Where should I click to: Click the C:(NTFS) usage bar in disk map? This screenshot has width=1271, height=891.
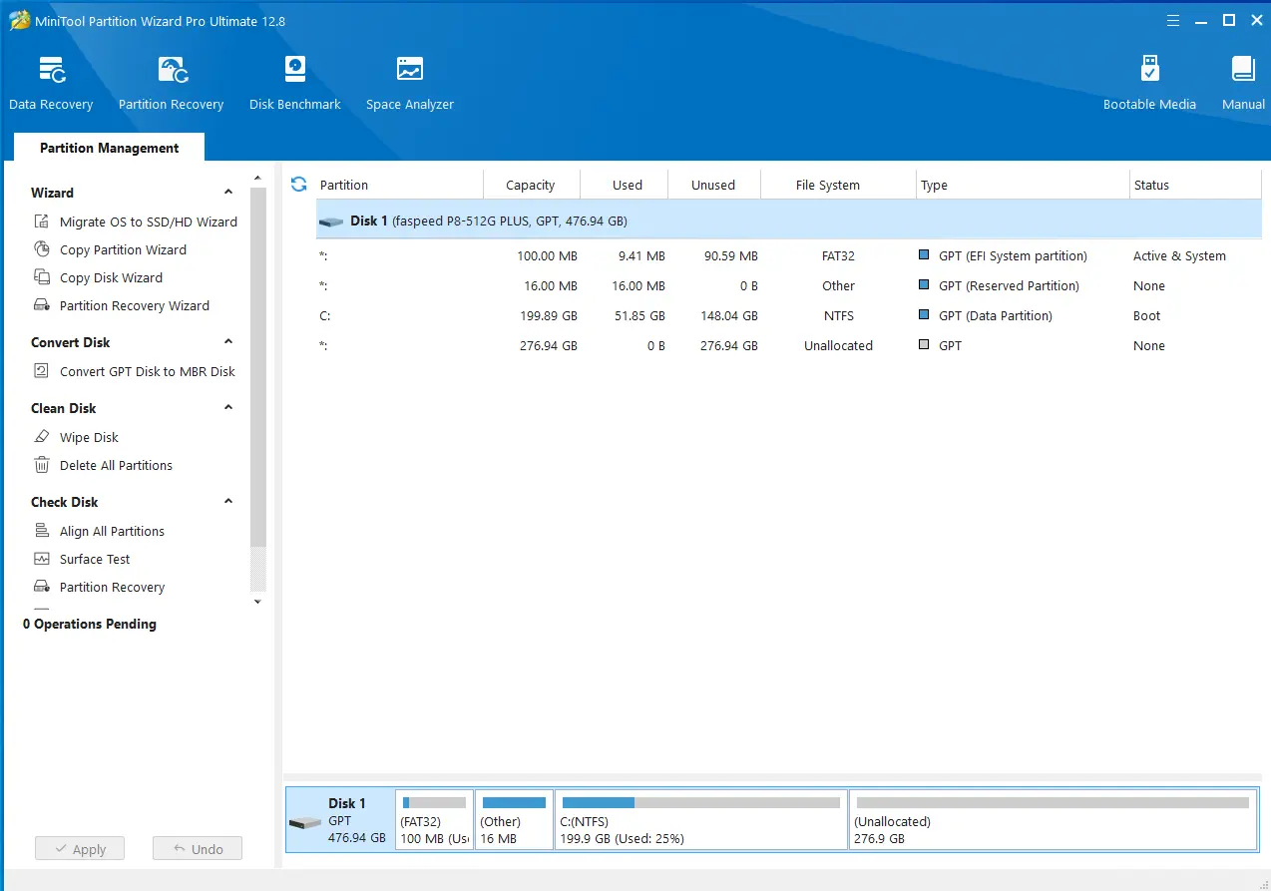700,802
